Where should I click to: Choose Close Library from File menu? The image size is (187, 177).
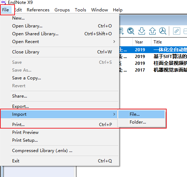click(59, 52)
